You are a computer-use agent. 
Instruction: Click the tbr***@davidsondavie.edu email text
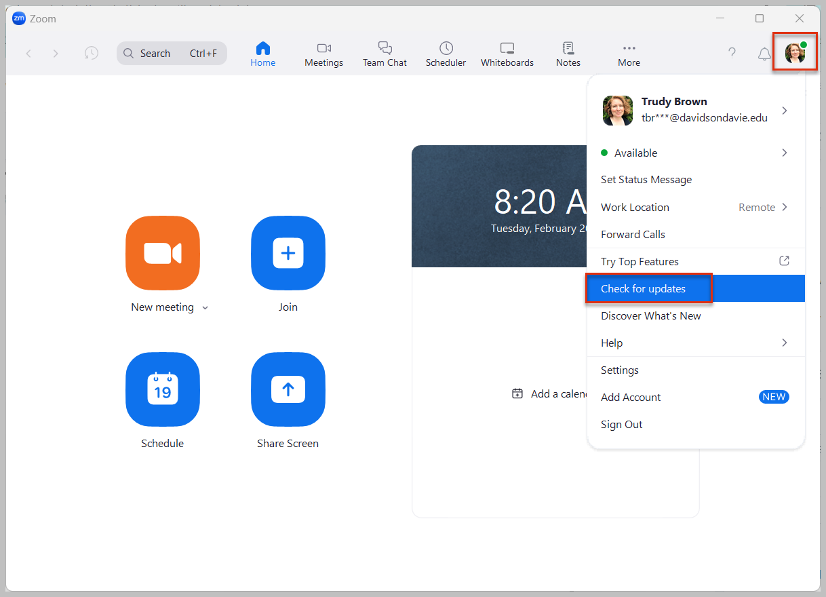[705, 117]
